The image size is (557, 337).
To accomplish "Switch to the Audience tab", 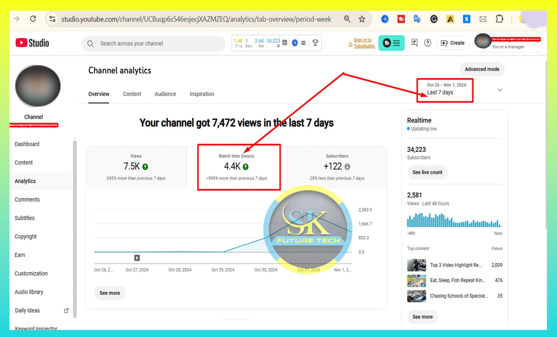I will 165,94.
